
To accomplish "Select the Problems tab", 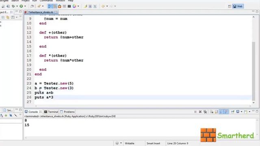I will 67,112.
